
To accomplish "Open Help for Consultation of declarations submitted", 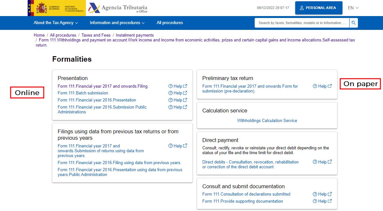I will pyautogui.click(x=322, y=194).
